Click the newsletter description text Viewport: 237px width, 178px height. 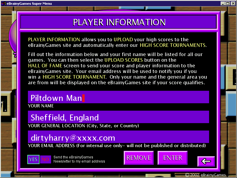click(79, 159)
